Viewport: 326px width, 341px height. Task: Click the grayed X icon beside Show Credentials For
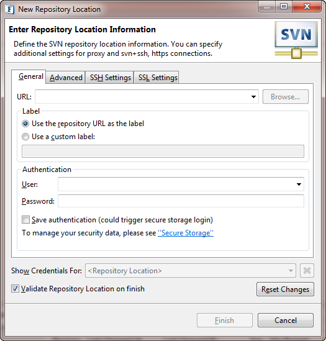307,271
